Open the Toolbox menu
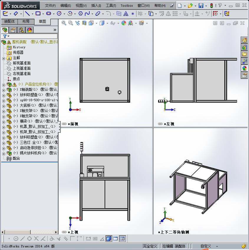The image size is (249, 250). pyautogui.click(x=127, y=6)
